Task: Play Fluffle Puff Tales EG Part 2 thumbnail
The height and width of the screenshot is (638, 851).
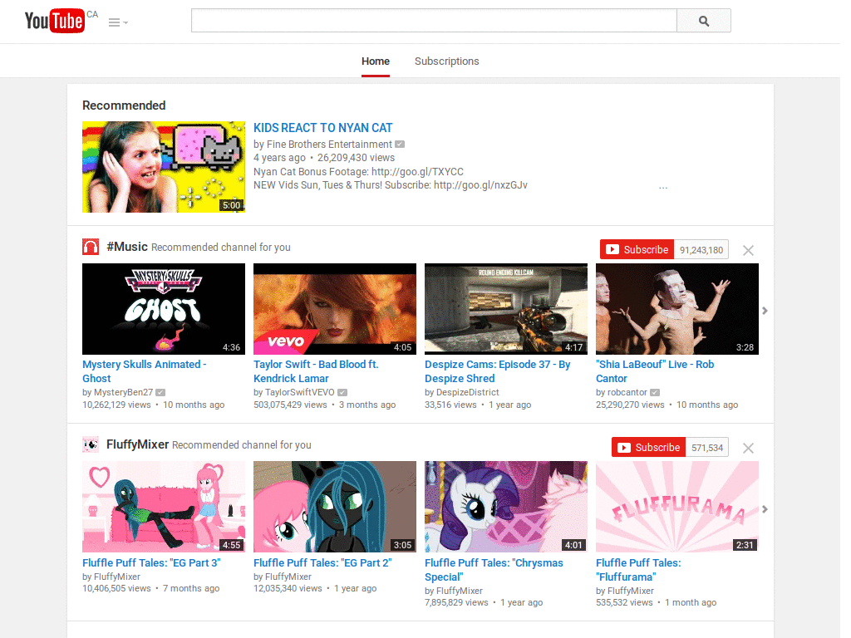Action: click(335, 507)
